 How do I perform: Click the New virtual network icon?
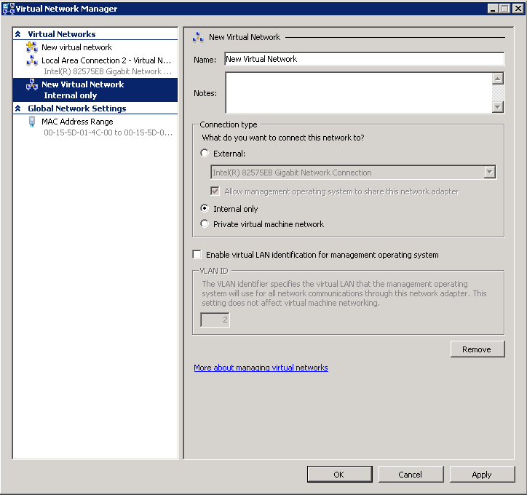[x=32, y=47]
